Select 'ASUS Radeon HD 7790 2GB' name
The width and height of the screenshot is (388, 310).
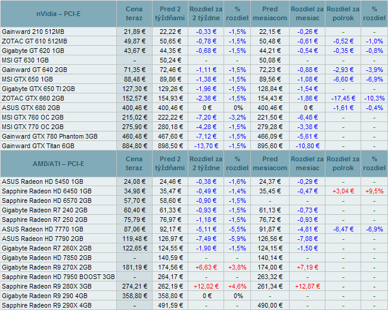click(42, 239)
